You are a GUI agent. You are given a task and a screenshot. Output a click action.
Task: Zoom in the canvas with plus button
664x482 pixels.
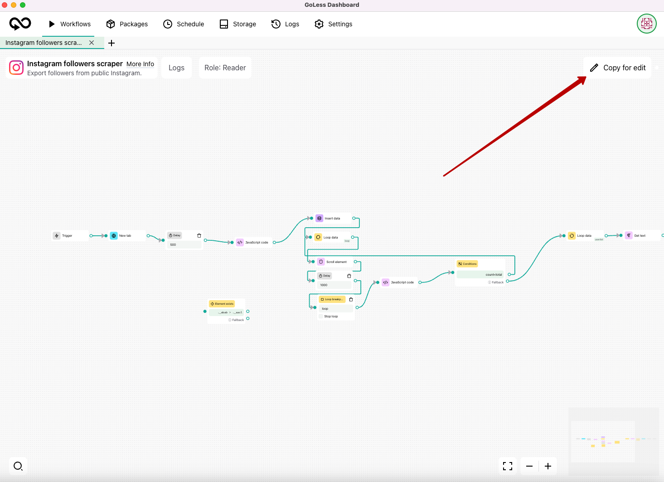(548, 466)
